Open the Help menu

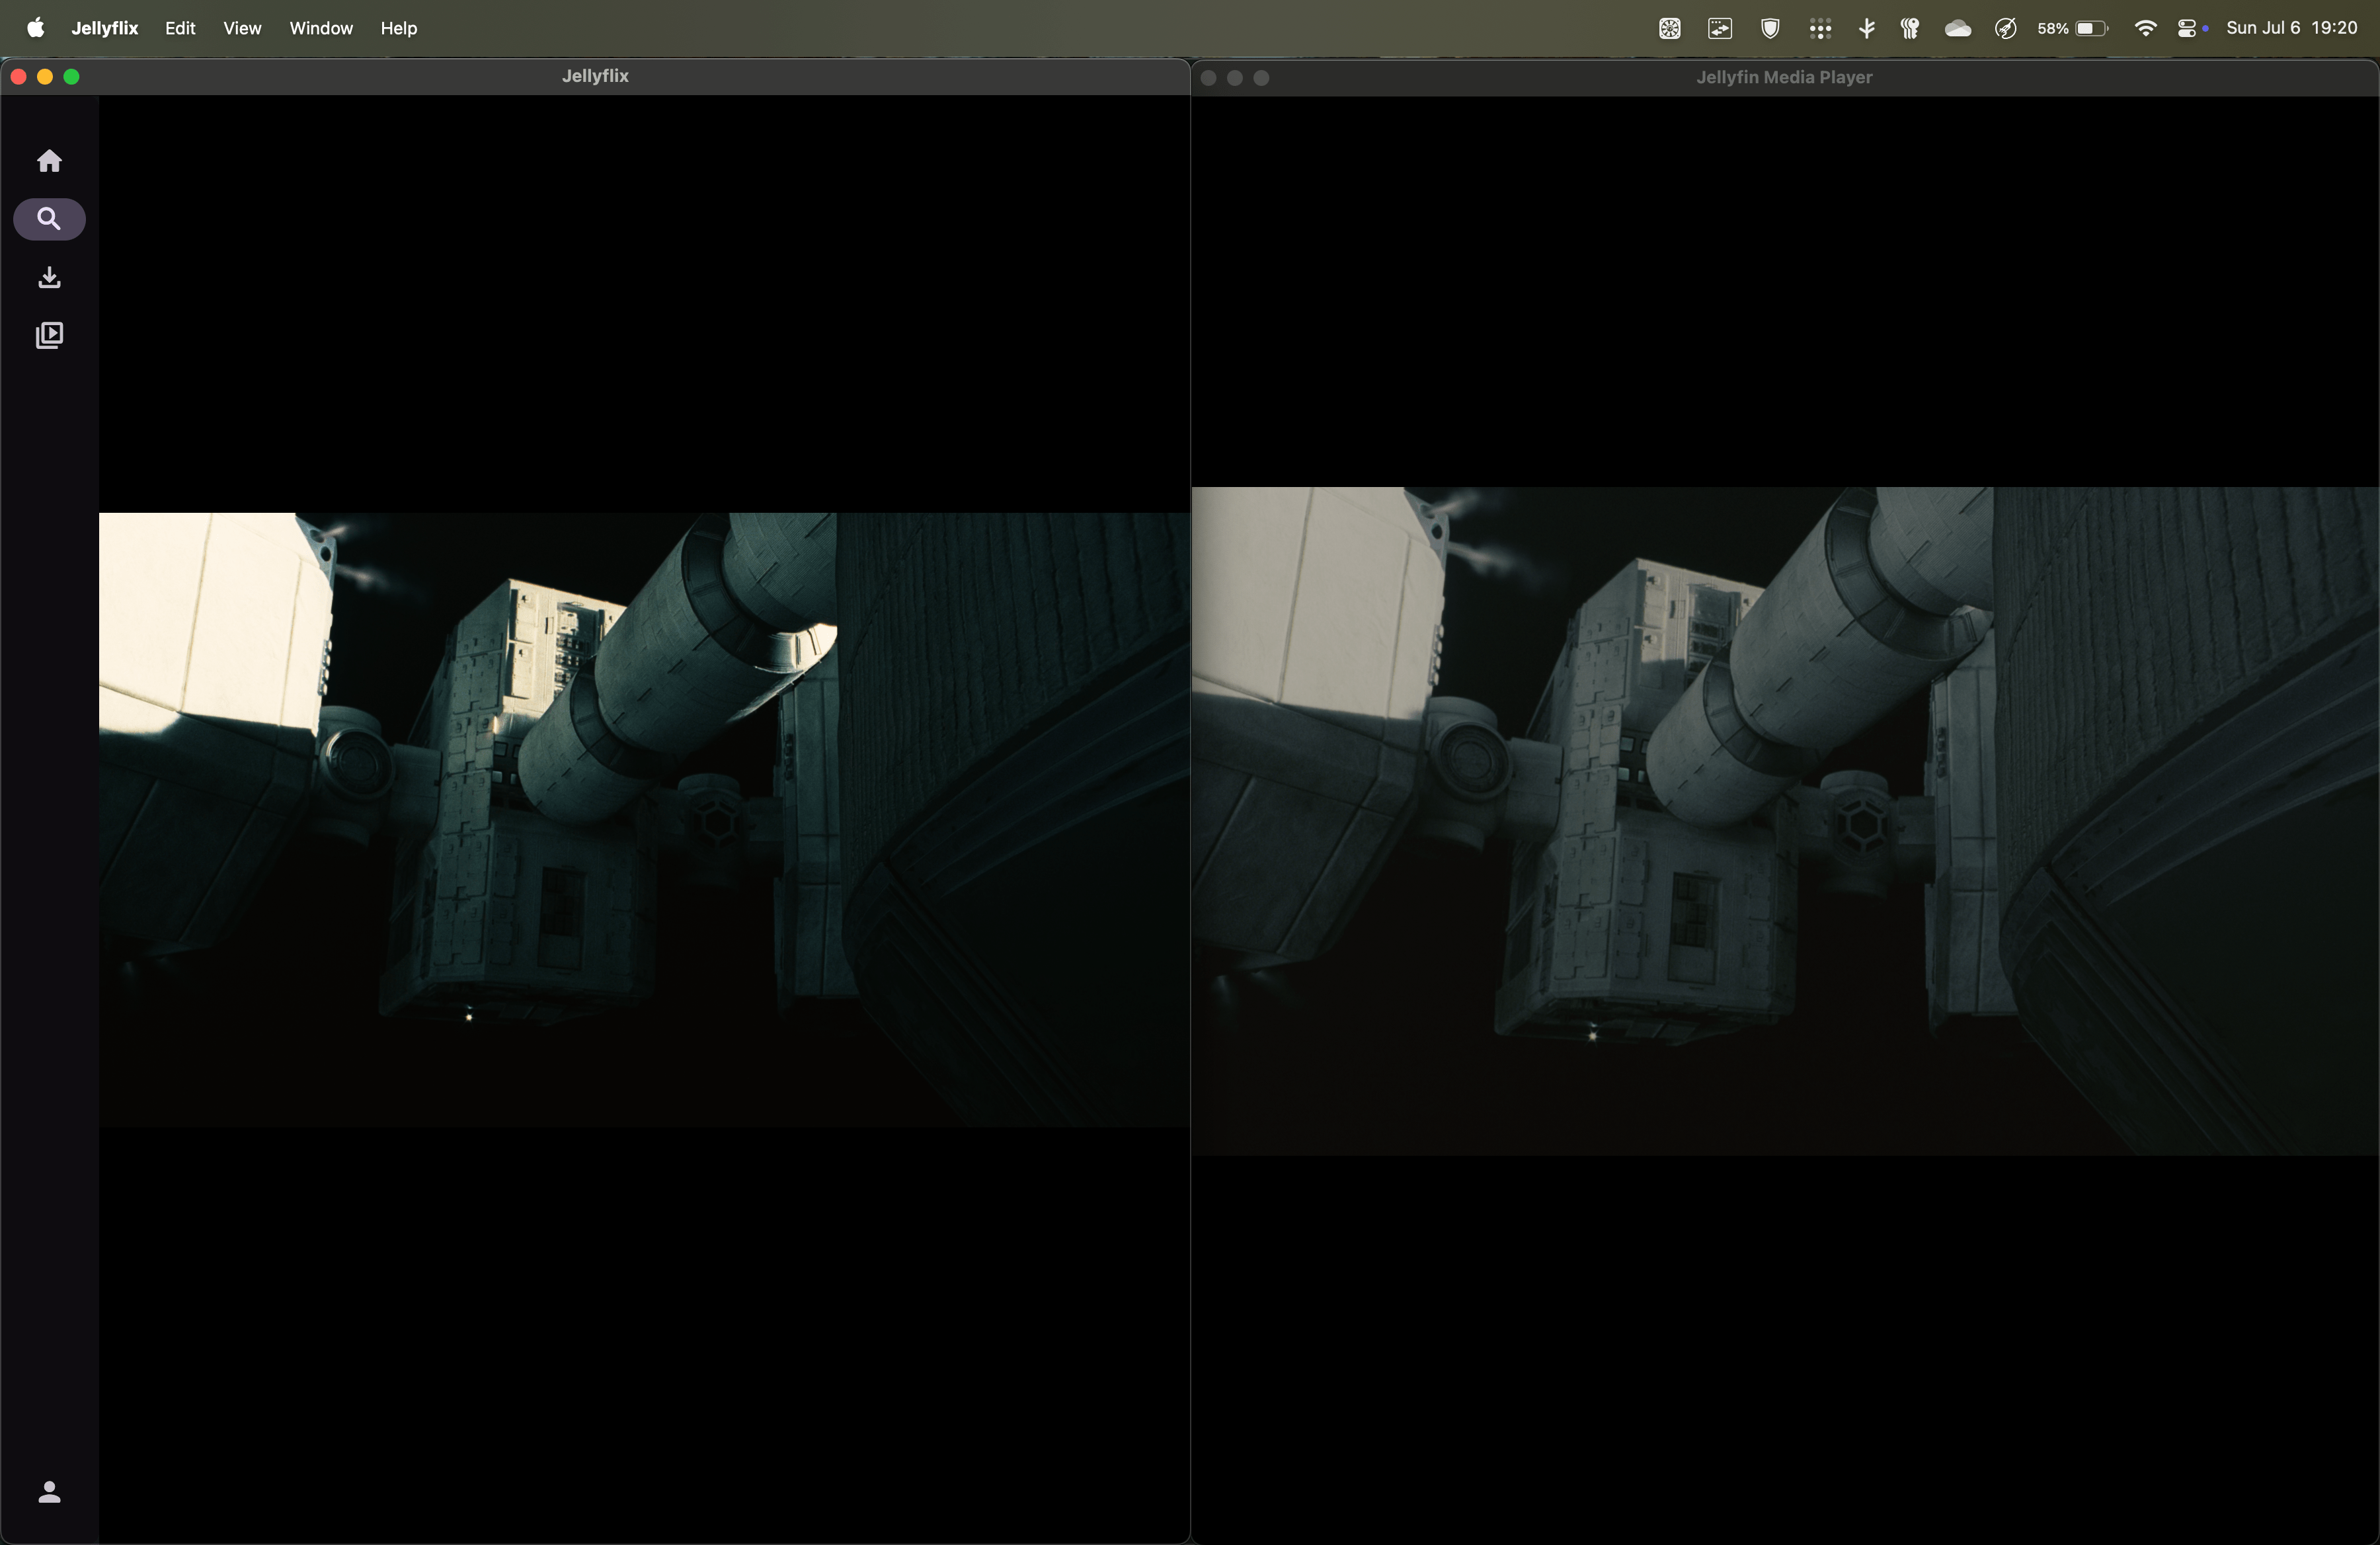tap(398, 28)
